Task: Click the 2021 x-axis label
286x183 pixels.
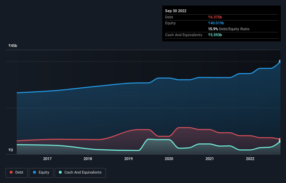Action: [210, 159]
